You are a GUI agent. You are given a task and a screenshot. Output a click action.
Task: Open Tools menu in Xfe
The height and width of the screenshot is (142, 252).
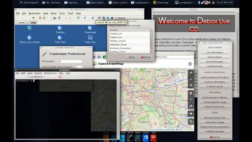62,13
